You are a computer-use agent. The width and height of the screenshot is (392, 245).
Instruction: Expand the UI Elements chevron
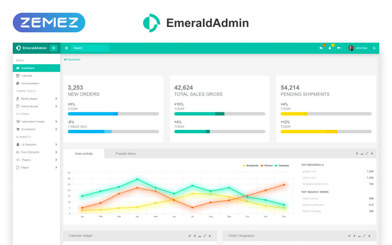56,145
